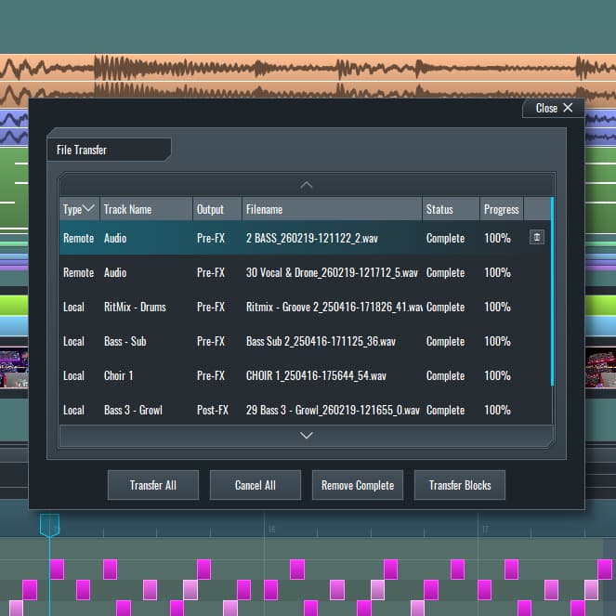Image resolution: width=616 pixels, height=616 pixels.
Task: Click Post-FX output in the Growl row
Action: 213,410
